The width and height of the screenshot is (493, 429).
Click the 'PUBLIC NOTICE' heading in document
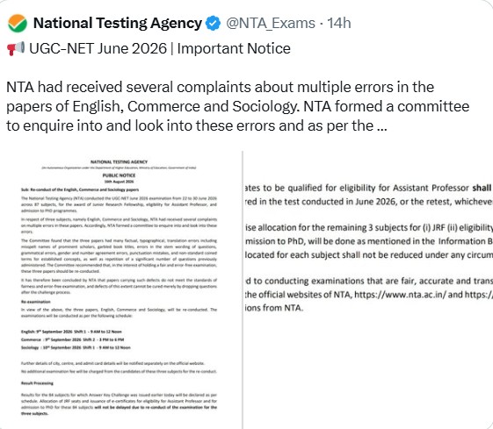coord(119,175)
